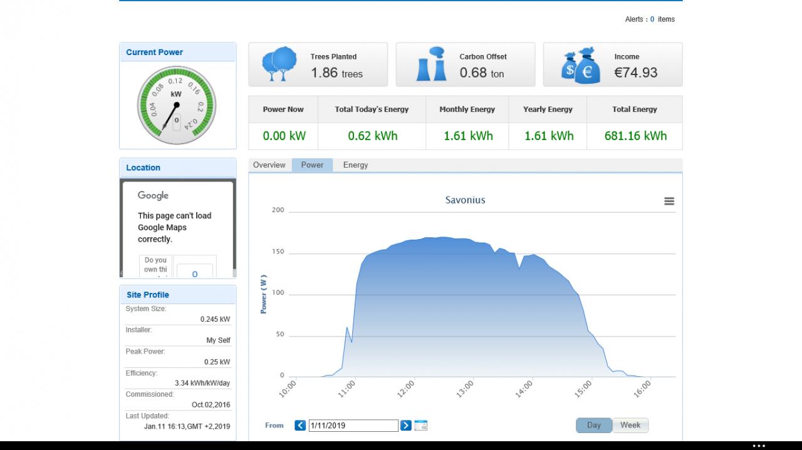The width and height of the screenshot is (802, 450).
Task: Click the Monthly Energy column header
Action: point(467,110)
